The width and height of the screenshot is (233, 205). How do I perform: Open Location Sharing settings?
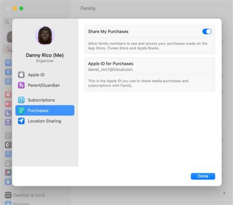point(45,121)
